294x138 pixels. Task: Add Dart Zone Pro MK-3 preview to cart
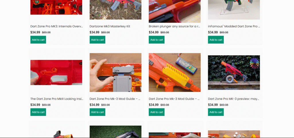(216, 112)
